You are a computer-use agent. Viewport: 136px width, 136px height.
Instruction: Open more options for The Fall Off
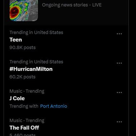tap(119, 122)
